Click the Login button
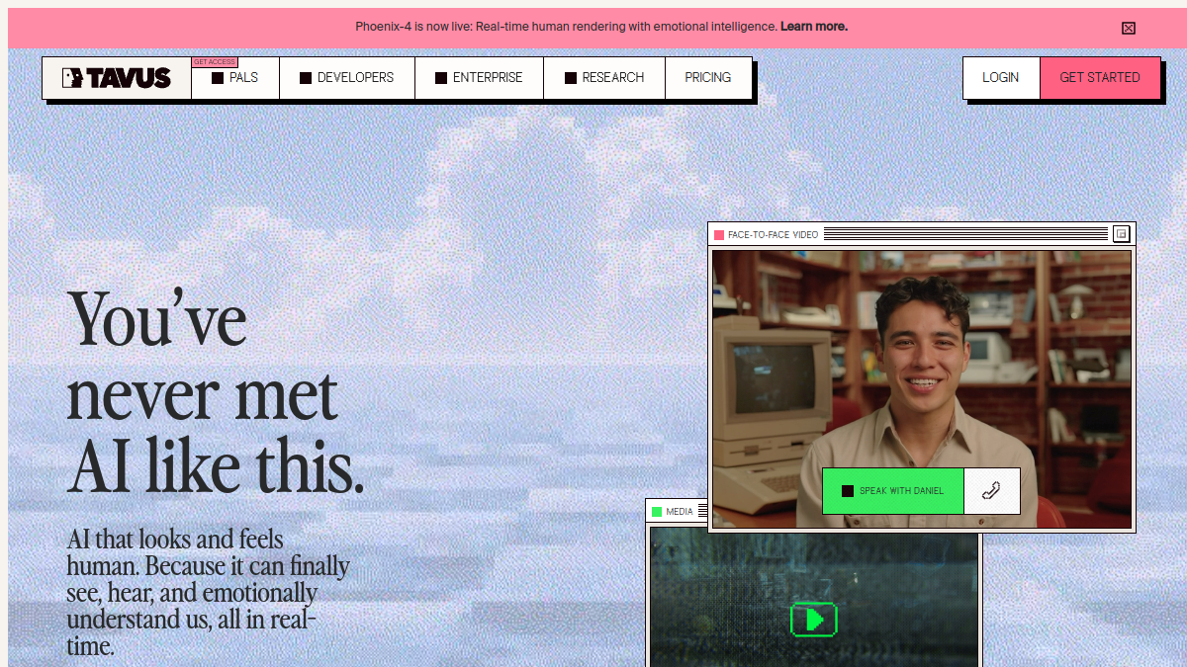The width and height of the screenshot is (1187, 667). 1001,78
